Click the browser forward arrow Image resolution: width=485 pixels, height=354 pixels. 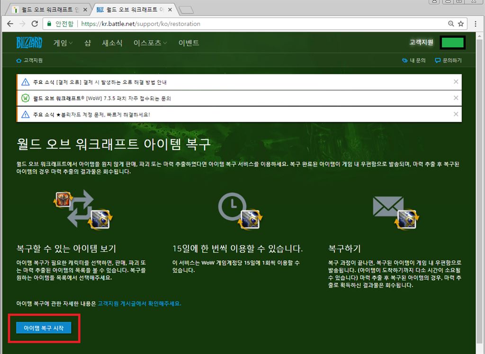22,24
